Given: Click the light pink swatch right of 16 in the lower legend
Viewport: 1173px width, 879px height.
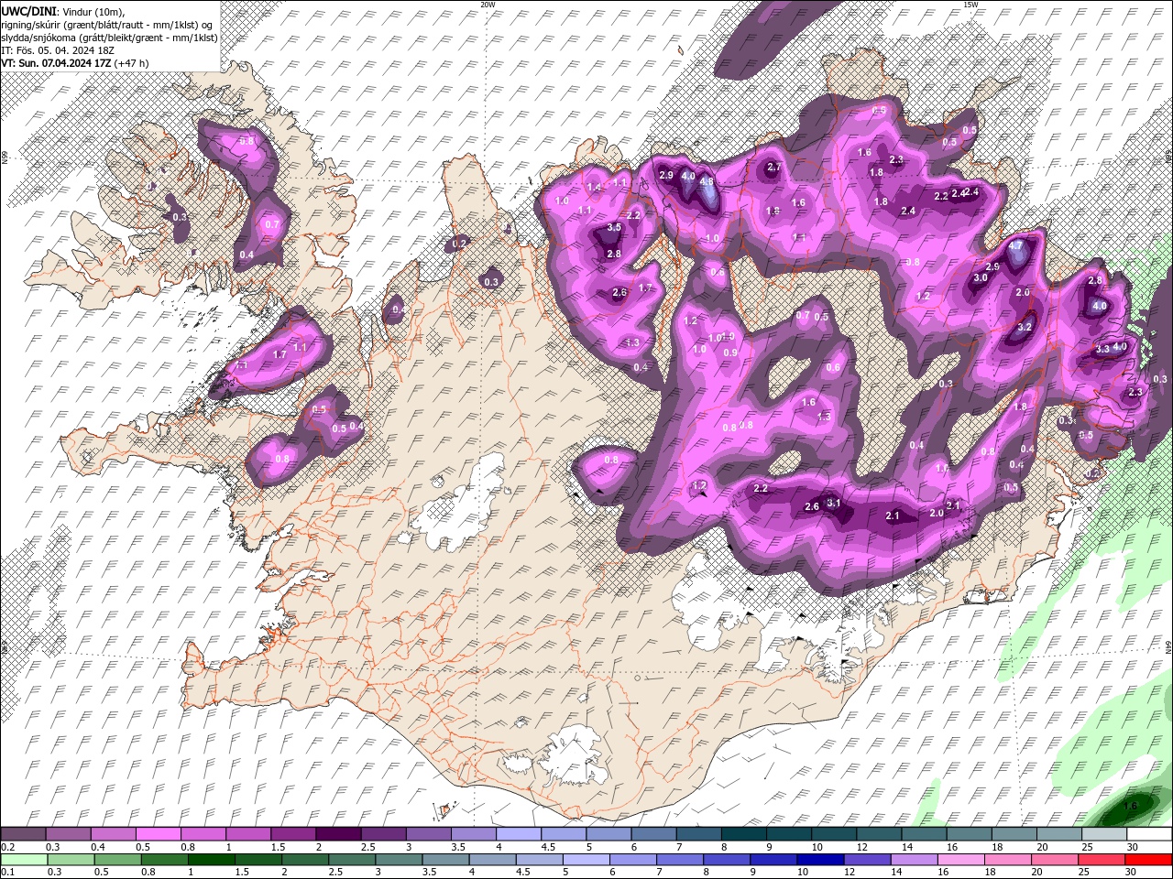Looking at the screenshot, I should [x=960, y=859].
